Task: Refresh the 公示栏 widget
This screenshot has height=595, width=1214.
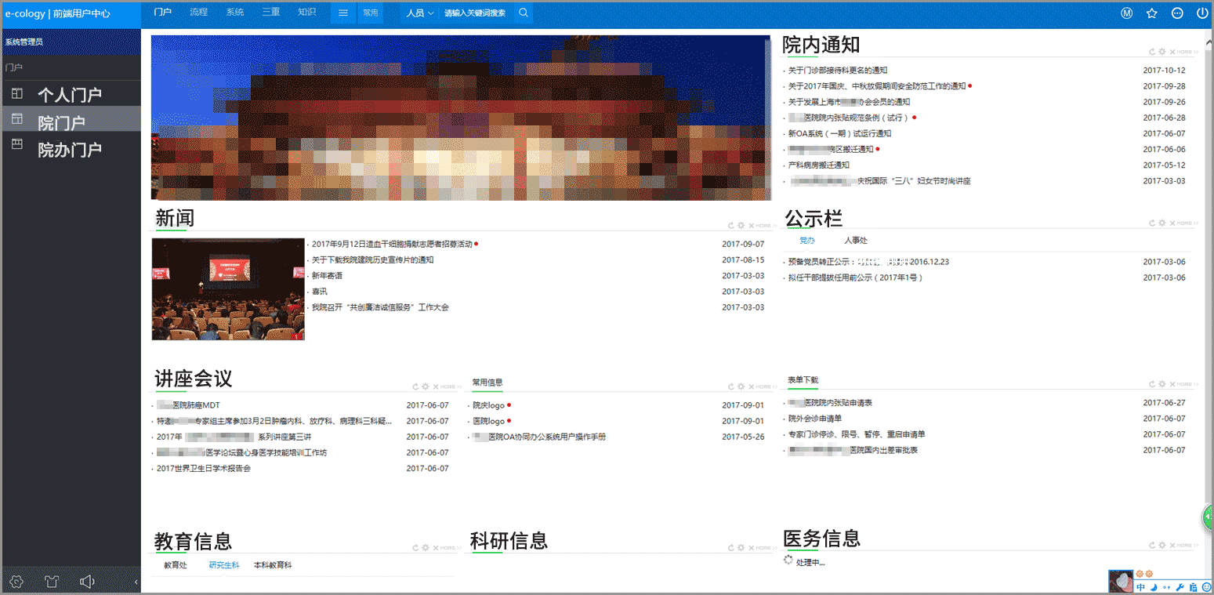Action: 1152,224
